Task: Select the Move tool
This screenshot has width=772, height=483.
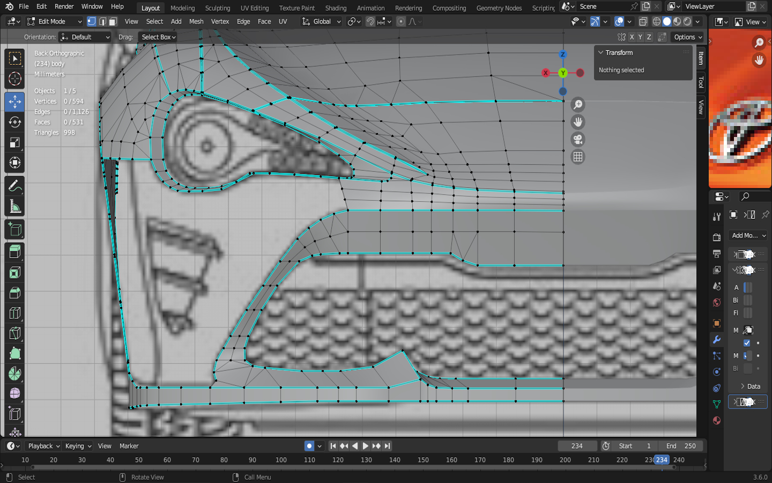Action: (x=15, y=101)
